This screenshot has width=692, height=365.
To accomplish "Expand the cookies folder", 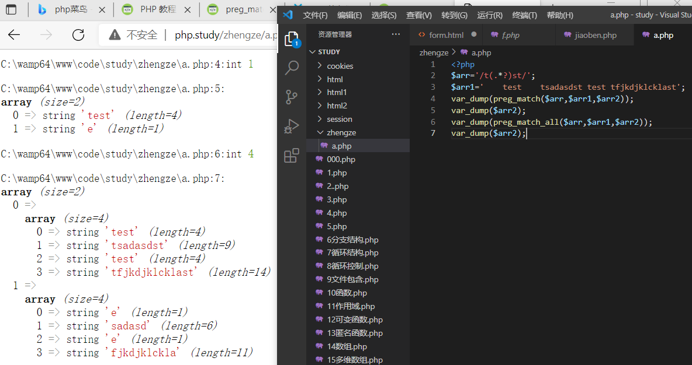I will tap(358, 66).
